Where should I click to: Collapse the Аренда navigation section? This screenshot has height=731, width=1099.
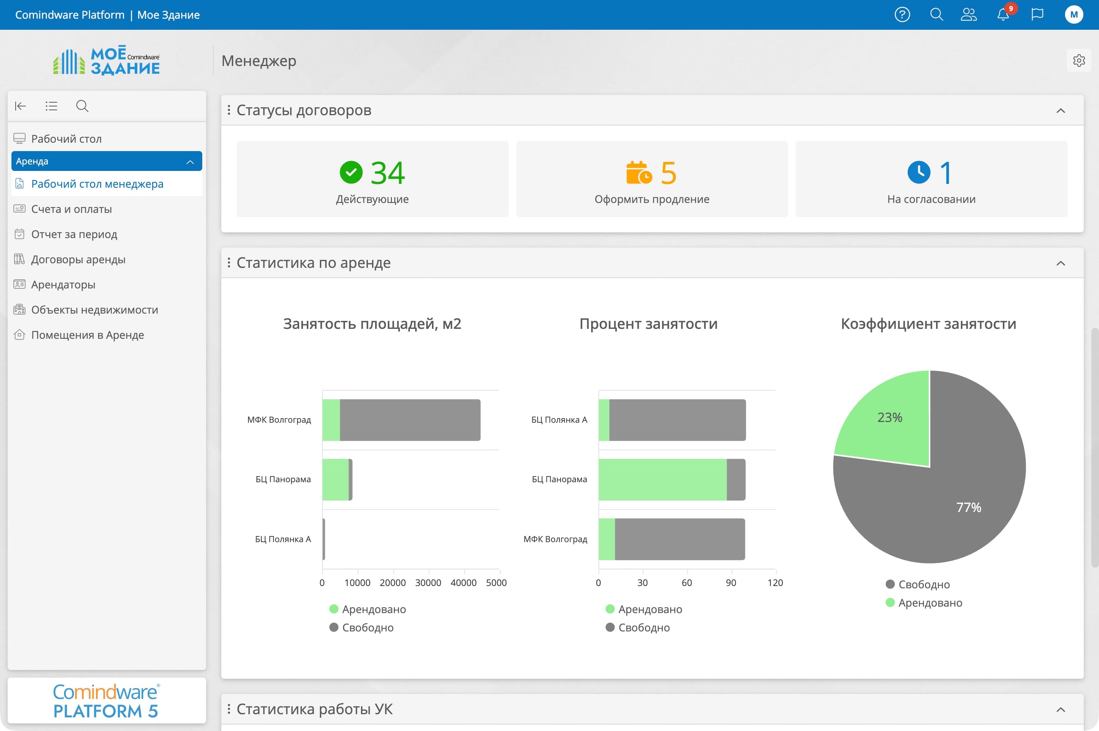click(x=190, y=162)
